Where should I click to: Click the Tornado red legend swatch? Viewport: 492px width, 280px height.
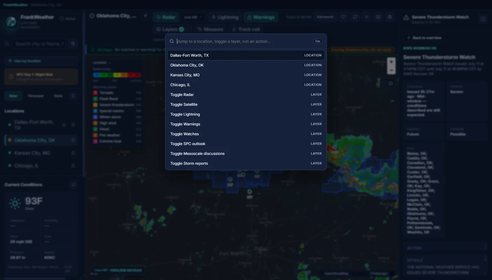click(95, 93)
